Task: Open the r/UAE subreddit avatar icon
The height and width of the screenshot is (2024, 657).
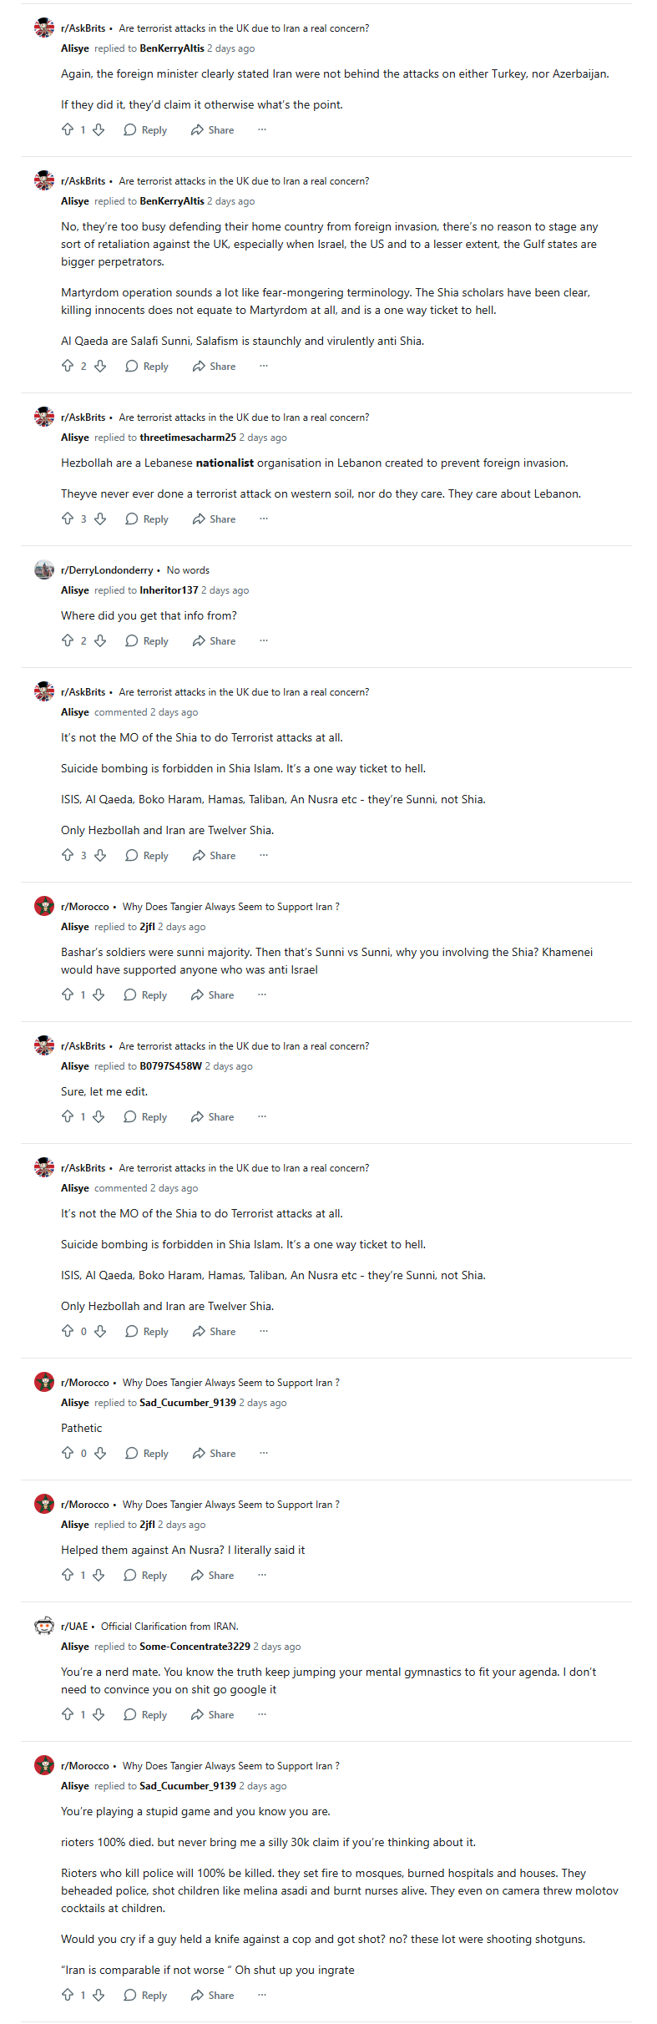Action: click(44, 1627)
